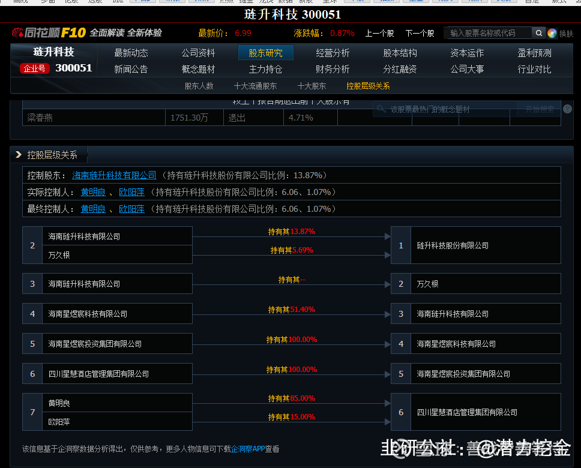Click 持有其85.00% label
Screen dimensions: 581x468
(x=292, y=398)
